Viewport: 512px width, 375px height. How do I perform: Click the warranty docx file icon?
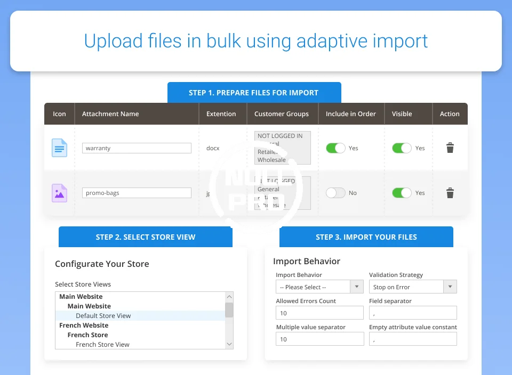coord(59,148)
